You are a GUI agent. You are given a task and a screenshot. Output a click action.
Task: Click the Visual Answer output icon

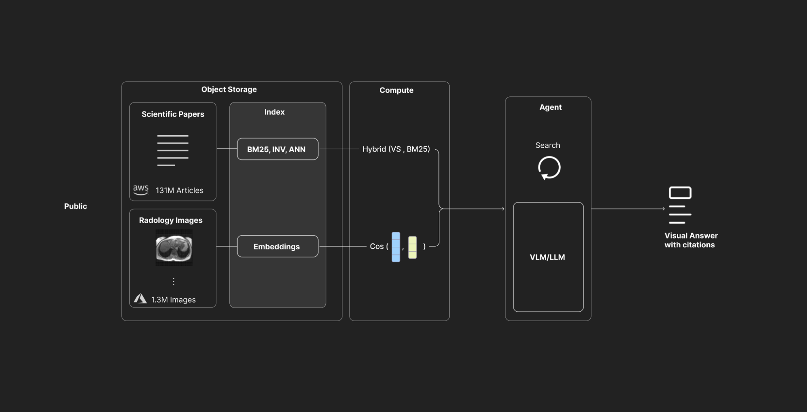point(680,205)
